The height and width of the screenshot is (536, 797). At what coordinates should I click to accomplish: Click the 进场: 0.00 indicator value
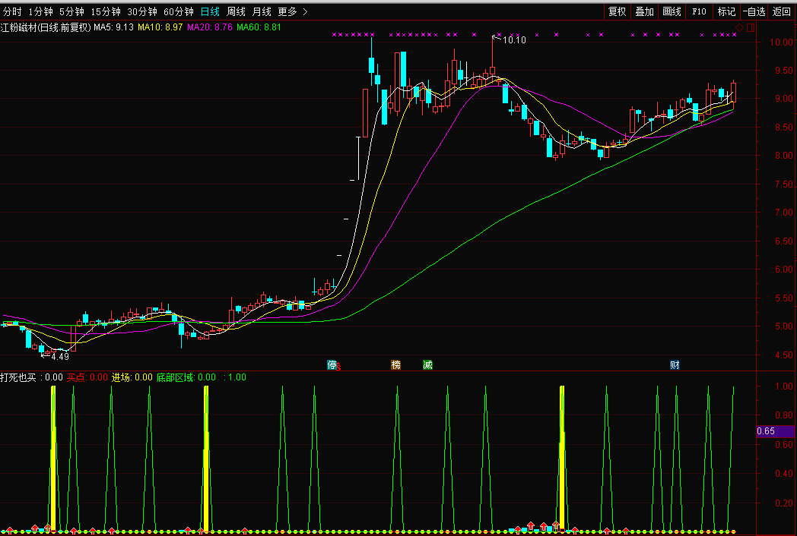point(132,377)
